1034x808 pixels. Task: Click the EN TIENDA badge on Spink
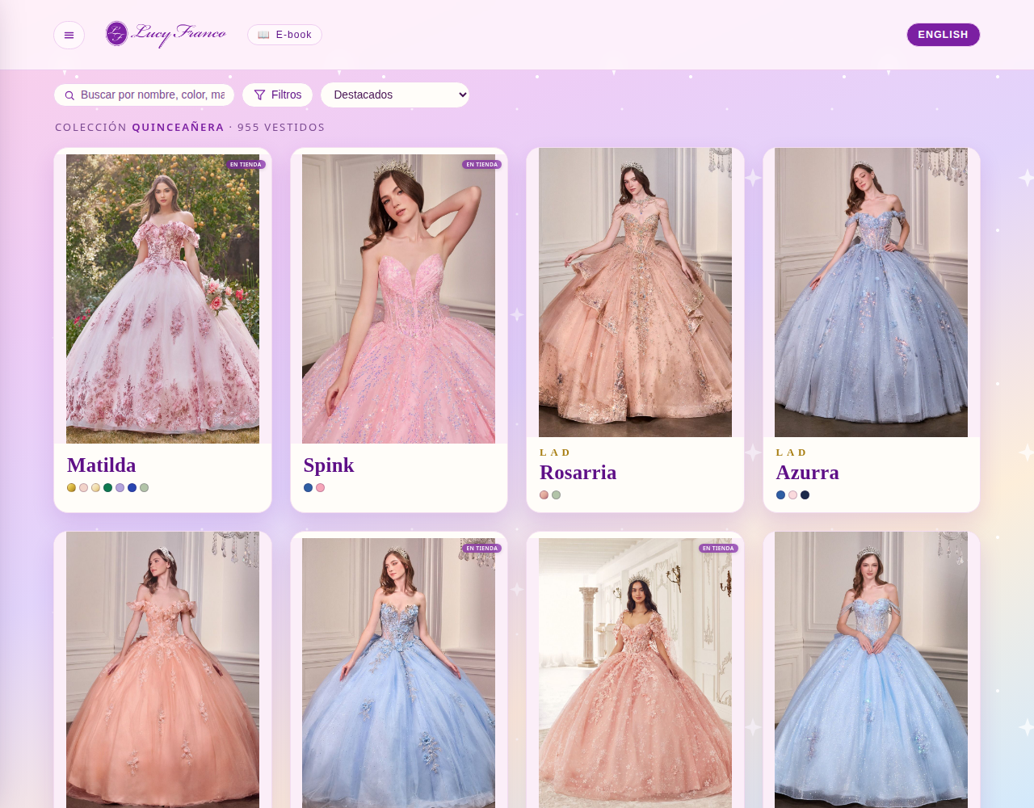[x=482, y=165]
